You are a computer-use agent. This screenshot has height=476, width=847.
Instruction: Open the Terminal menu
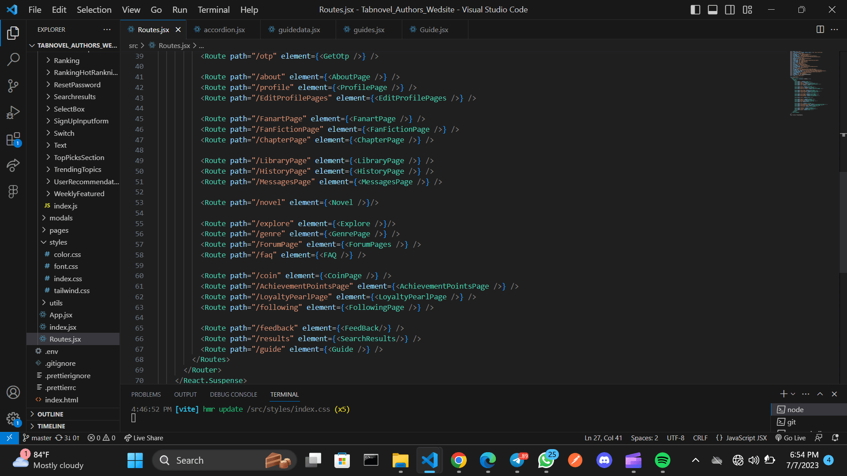click(x=214, y=10)
